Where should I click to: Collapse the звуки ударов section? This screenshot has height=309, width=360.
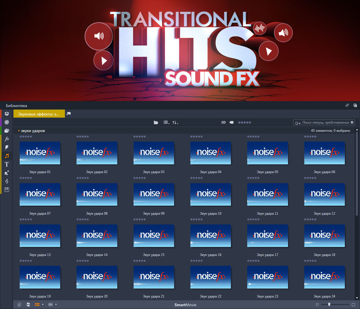pyautogui.click(x=19, y=131)
